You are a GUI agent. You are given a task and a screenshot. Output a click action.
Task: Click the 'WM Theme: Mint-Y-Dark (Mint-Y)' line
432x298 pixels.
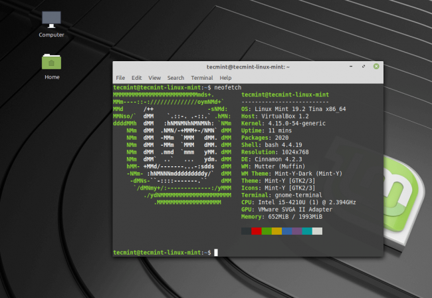[292, 174]
